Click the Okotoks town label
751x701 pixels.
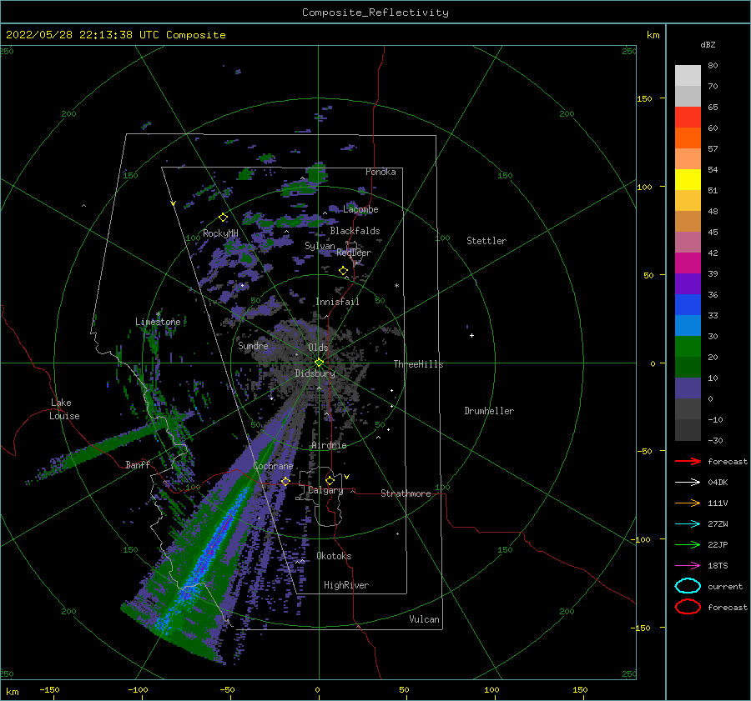(334, 556)
